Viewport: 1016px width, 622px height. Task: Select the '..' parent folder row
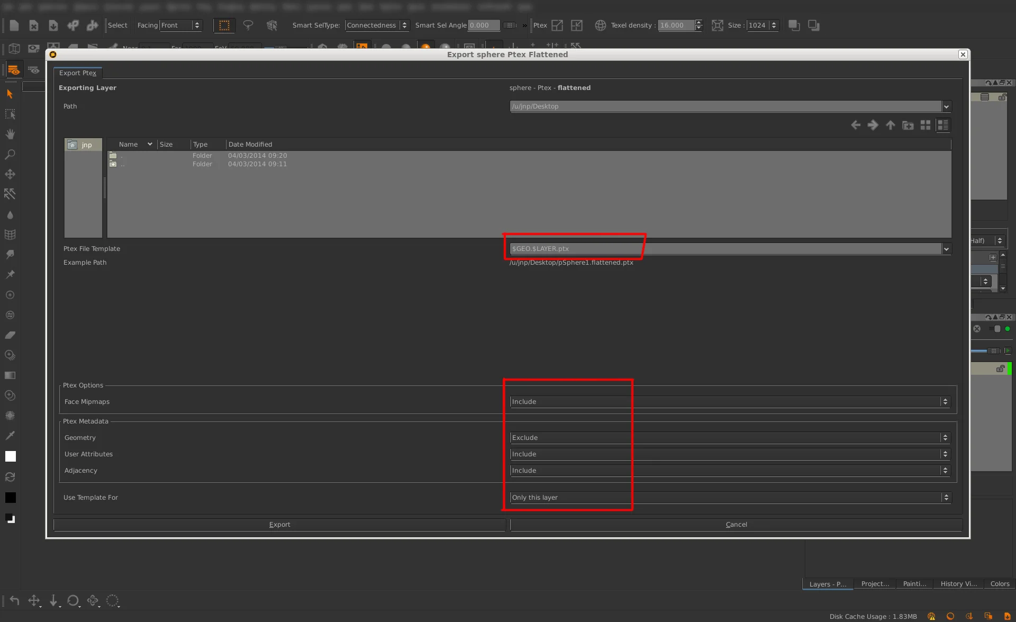529,164
